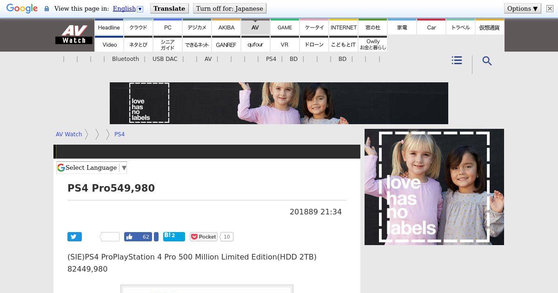Screen dimensions: 558x293
Task: Save the article to Pocket
Action: point(203,237)
